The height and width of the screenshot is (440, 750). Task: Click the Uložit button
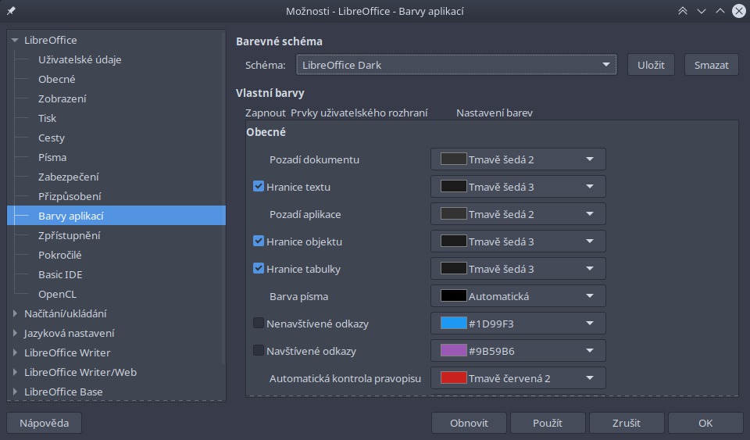651,65
